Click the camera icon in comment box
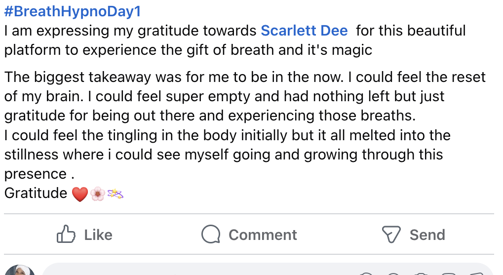 click(422, 274)
